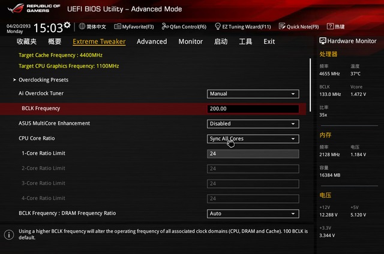This screenshot has height=254, width=384.
Task: Click the 2128 MHz memory frequency value
Action: point(329,155)
